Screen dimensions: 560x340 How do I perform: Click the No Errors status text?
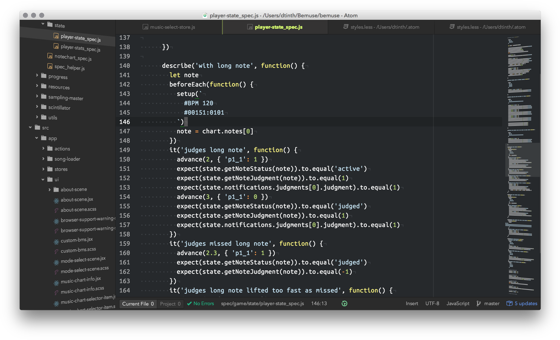(203, 303)
